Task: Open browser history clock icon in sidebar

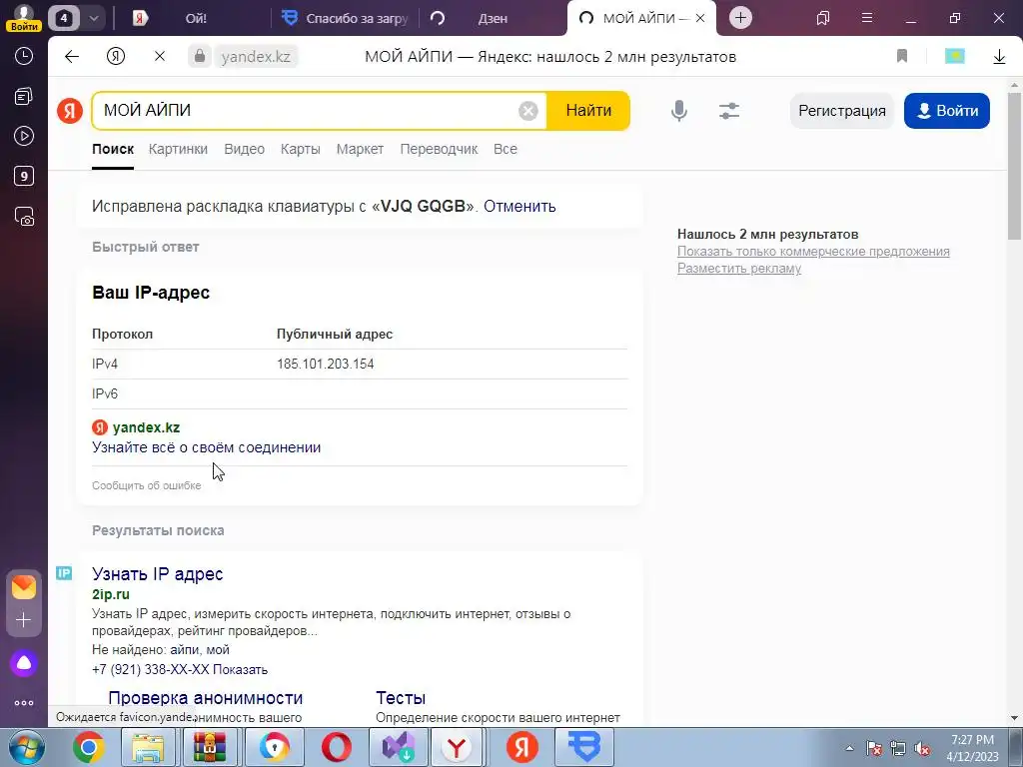Action: [x=24, y=56]
